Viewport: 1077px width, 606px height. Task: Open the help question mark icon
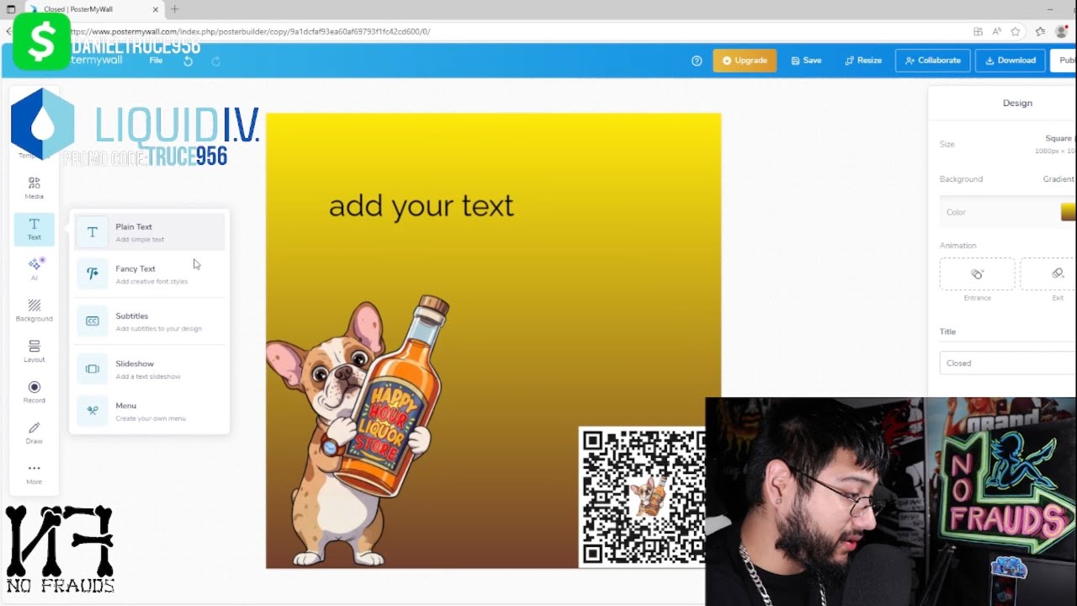(x=697, y=61)
